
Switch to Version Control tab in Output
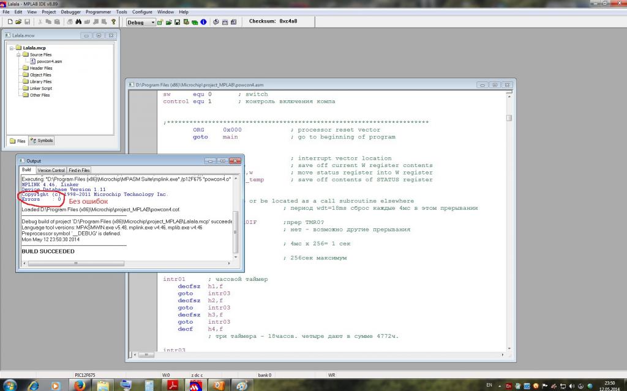pos(51,170)
